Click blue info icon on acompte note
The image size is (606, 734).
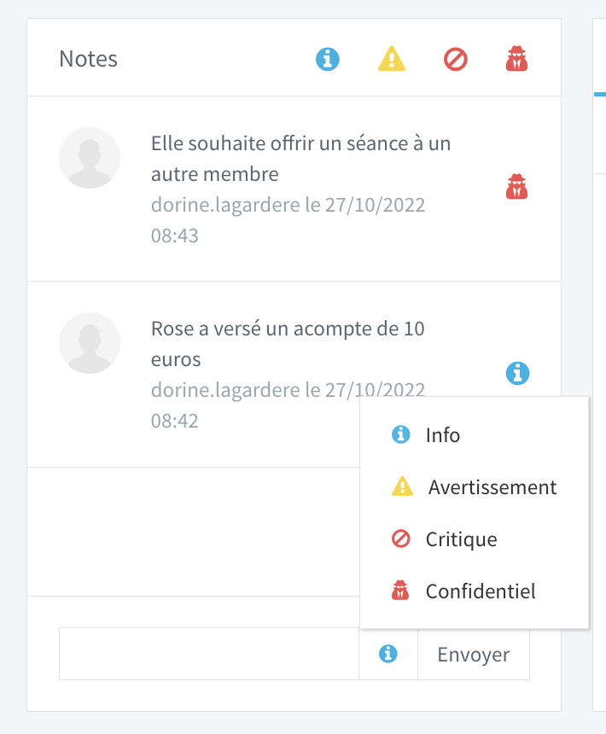point(517,373)
